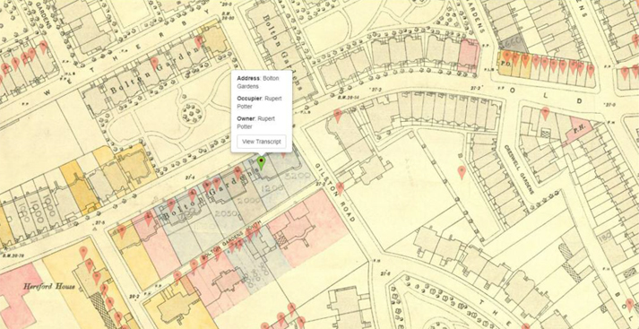The image size is (639, 329).
Task: Select the green selected map marker
Action: coord(261,163)
